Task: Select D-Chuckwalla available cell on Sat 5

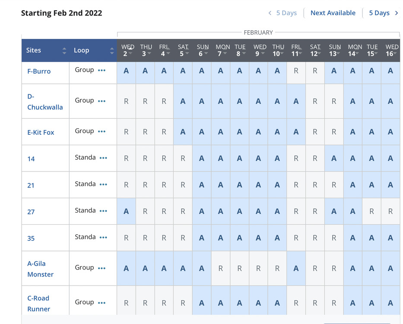Action: tap(183, 102)
